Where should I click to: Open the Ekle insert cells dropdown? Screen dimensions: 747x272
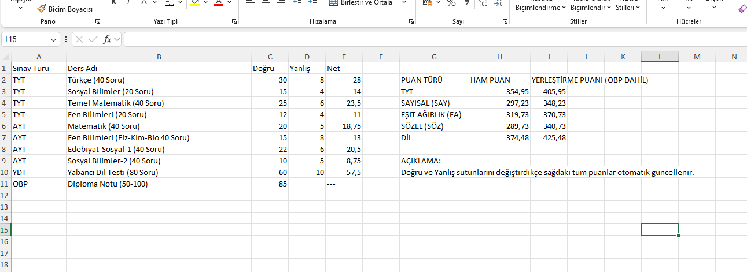pyautogui.click(x=663, y=5)
